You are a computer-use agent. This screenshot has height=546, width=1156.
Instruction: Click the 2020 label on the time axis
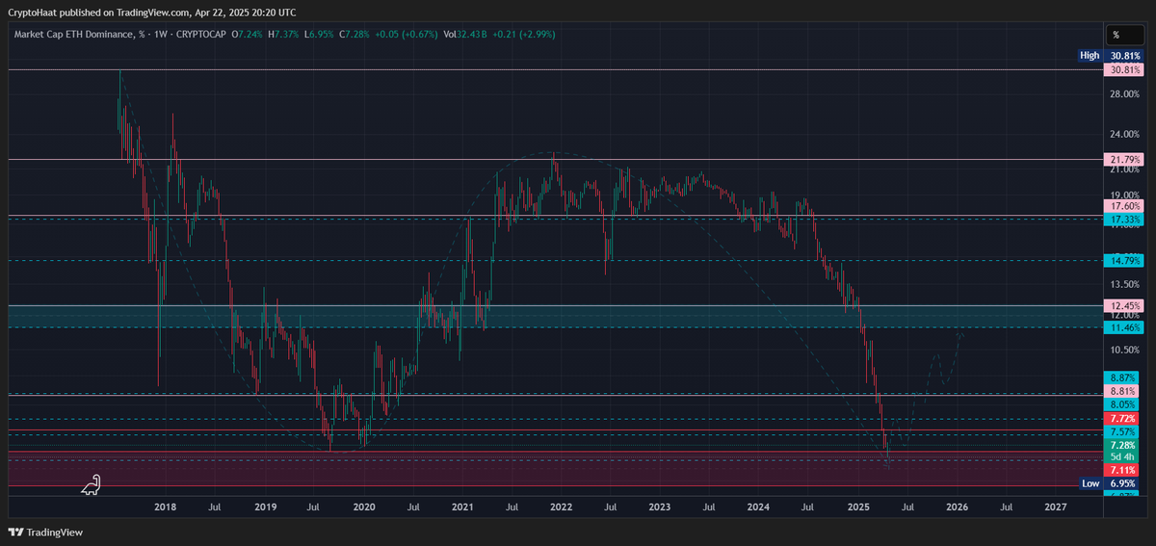363,507
